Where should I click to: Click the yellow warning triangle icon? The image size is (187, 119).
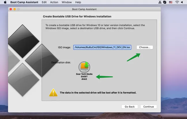click(x=53, y=92)
